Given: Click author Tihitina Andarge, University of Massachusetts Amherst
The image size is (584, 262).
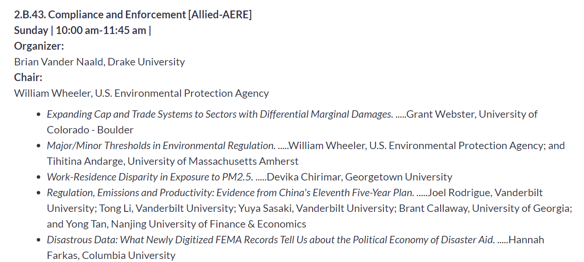Looking at the screenshot, I should [x=173, y=161].
